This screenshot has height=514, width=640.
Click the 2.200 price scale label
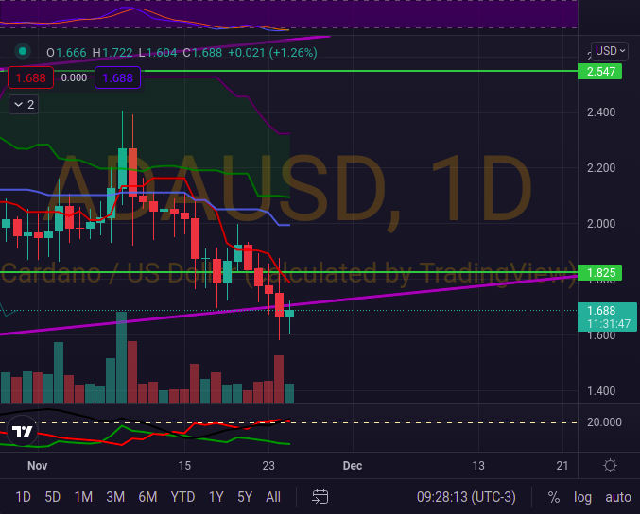[601, 167]
